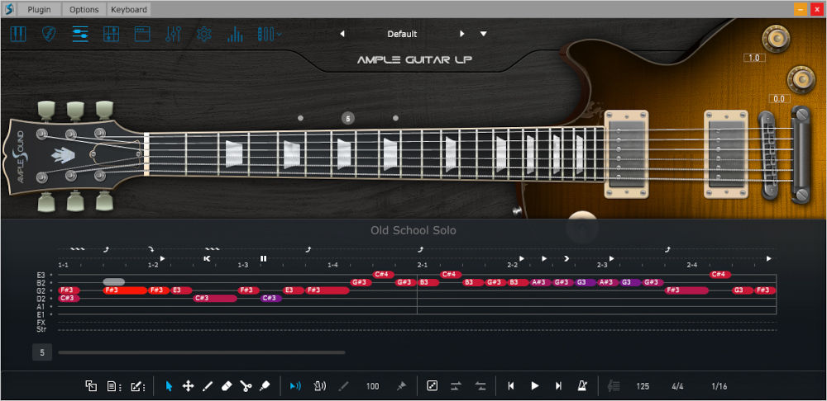Click the E3 string row label
The height and width of the screenshot is (401, 827).
(x=41, y=275)
